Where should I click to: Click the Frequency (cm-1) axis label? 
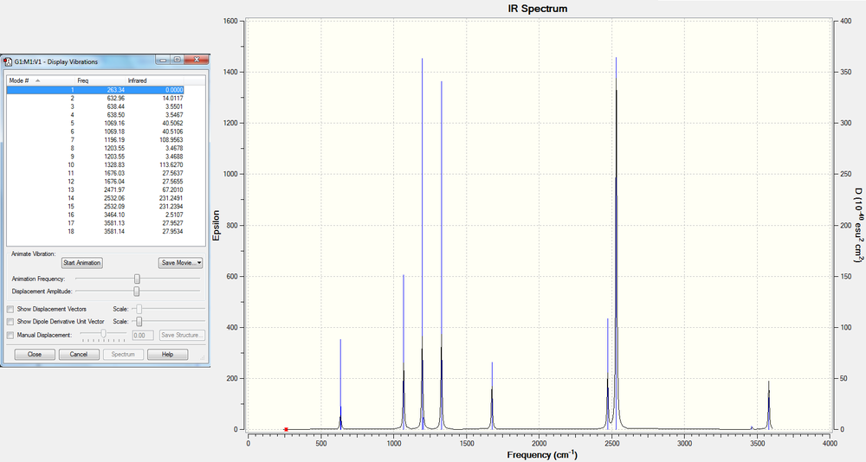[x=542, y=454]
